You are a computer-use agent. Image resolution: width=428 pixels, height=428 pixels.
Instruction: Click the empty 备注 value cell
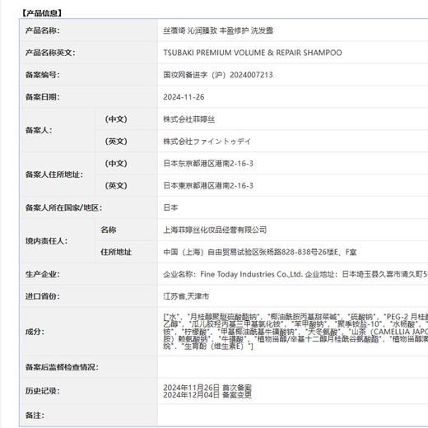(x=293, y=415)
